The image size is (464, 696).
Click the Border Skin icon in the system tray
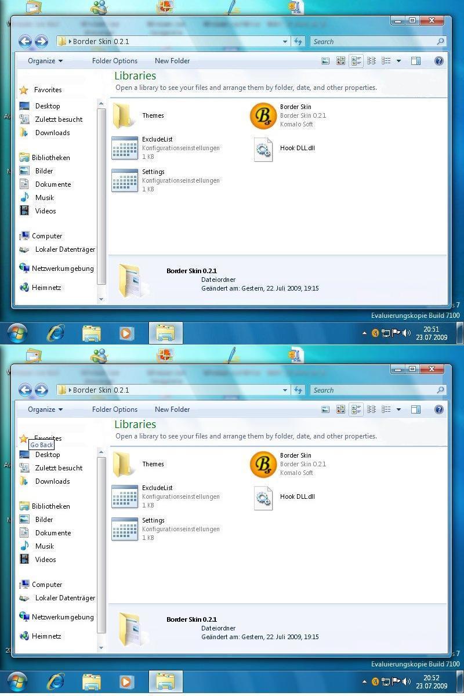tap(376, 333)
